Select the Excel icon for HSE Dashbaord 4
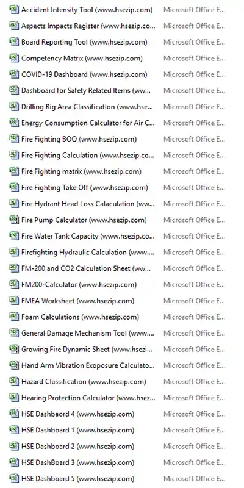Viewport: 244px width, 488px height. pos(14,414)
